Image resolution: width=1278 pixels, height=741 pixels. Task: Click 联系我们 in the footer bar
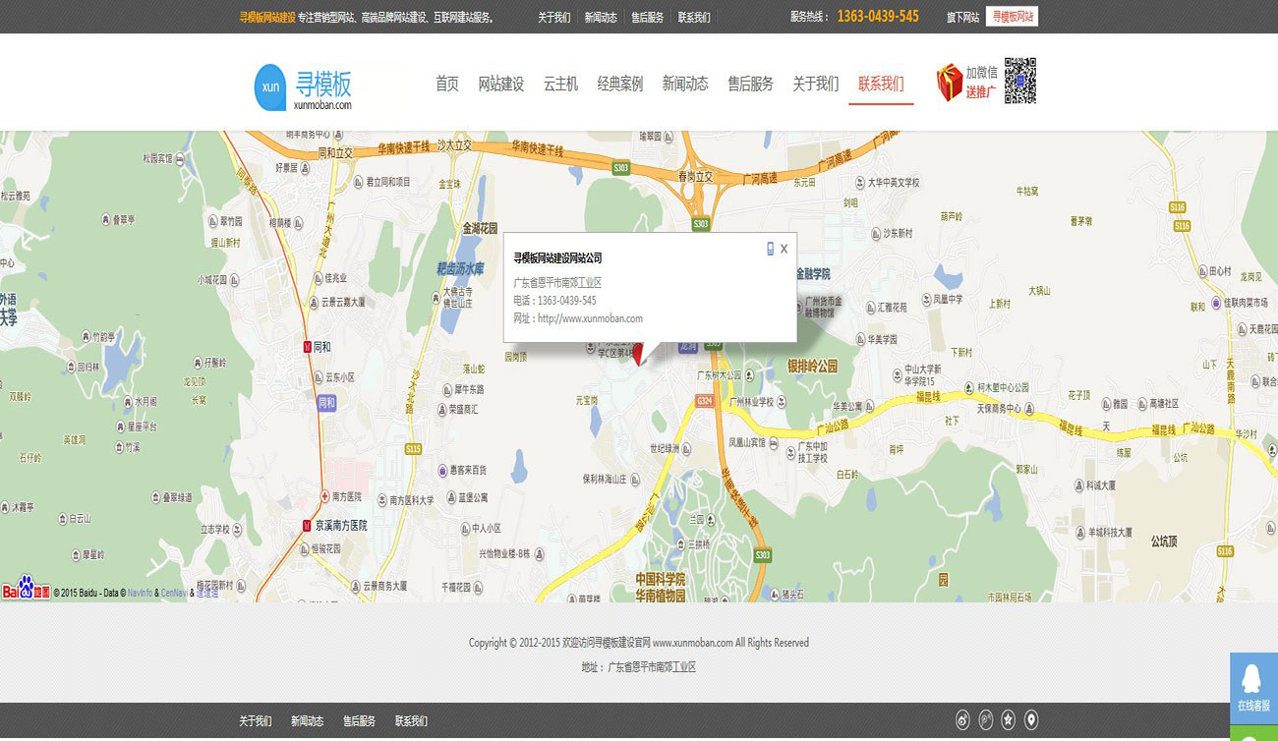click(411, 721)
